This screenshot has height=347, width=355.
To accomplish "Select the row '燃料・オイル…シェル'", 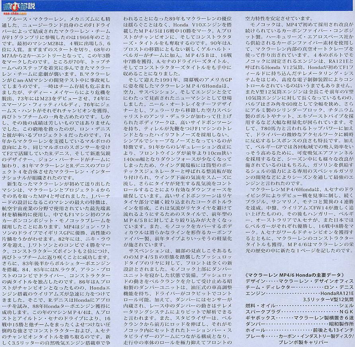I will tap(300, 306).
